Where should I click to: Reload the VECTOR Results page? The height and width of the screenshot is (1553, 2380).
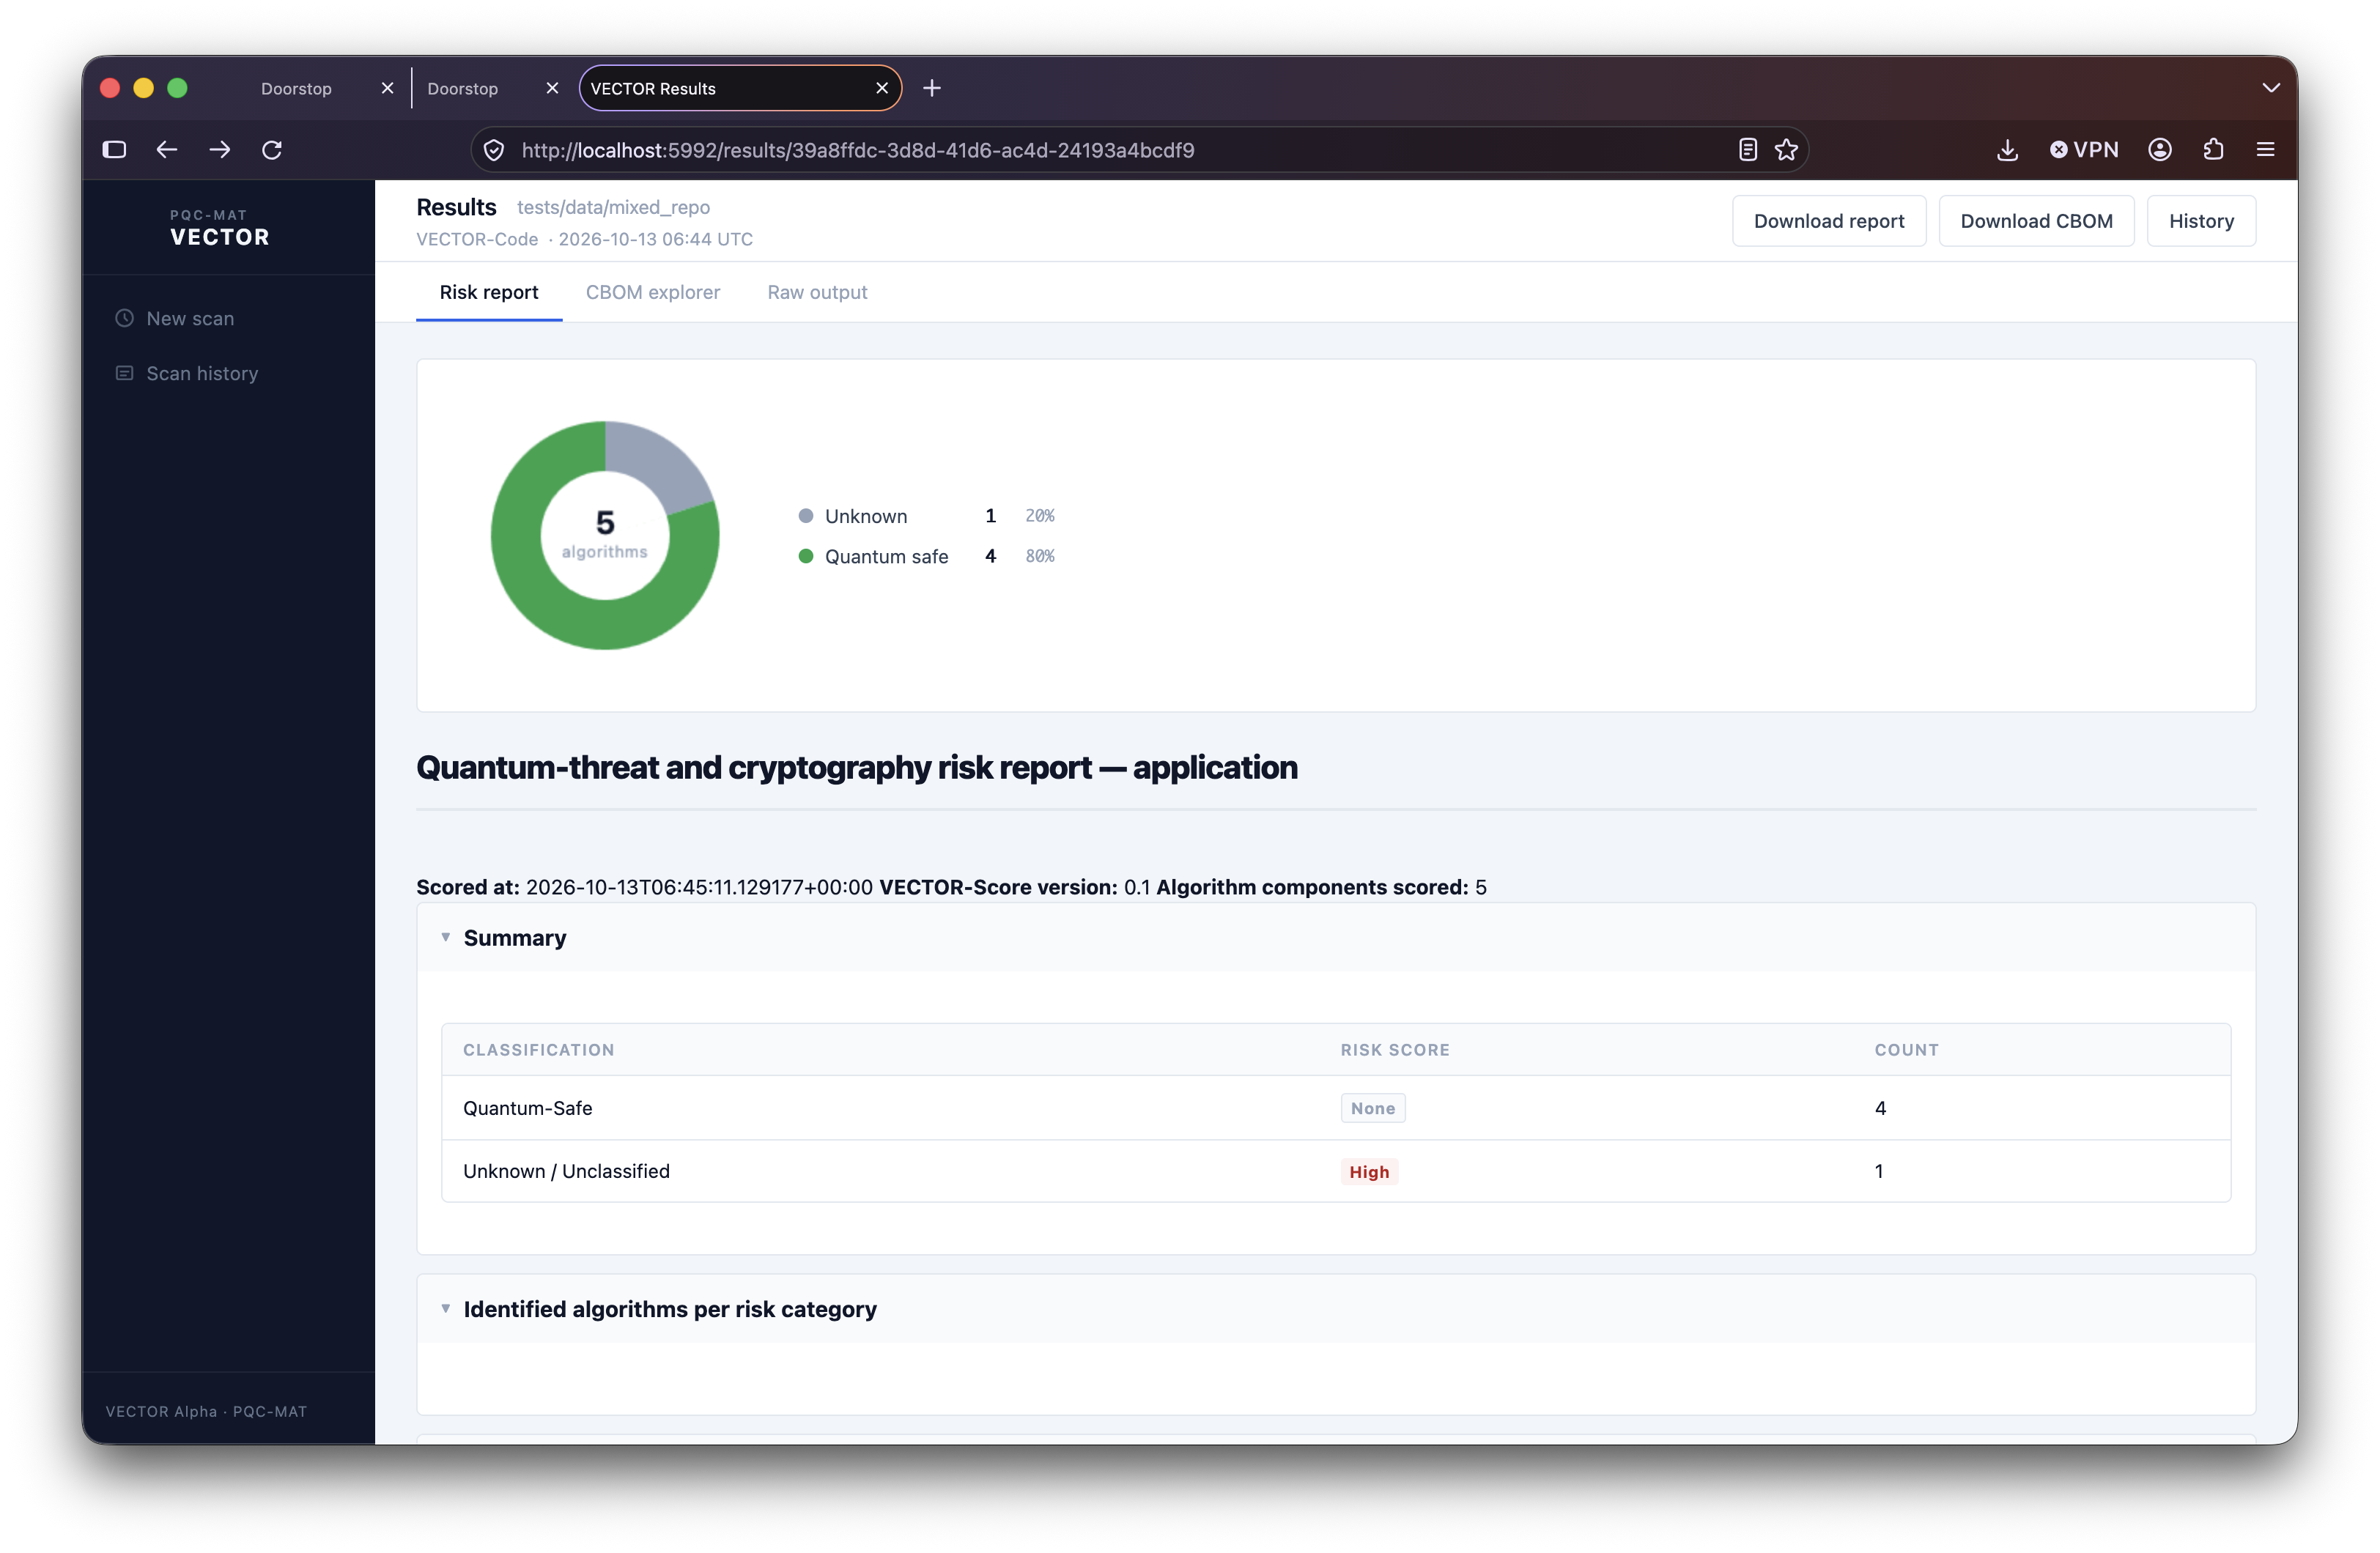click(272, 150)
